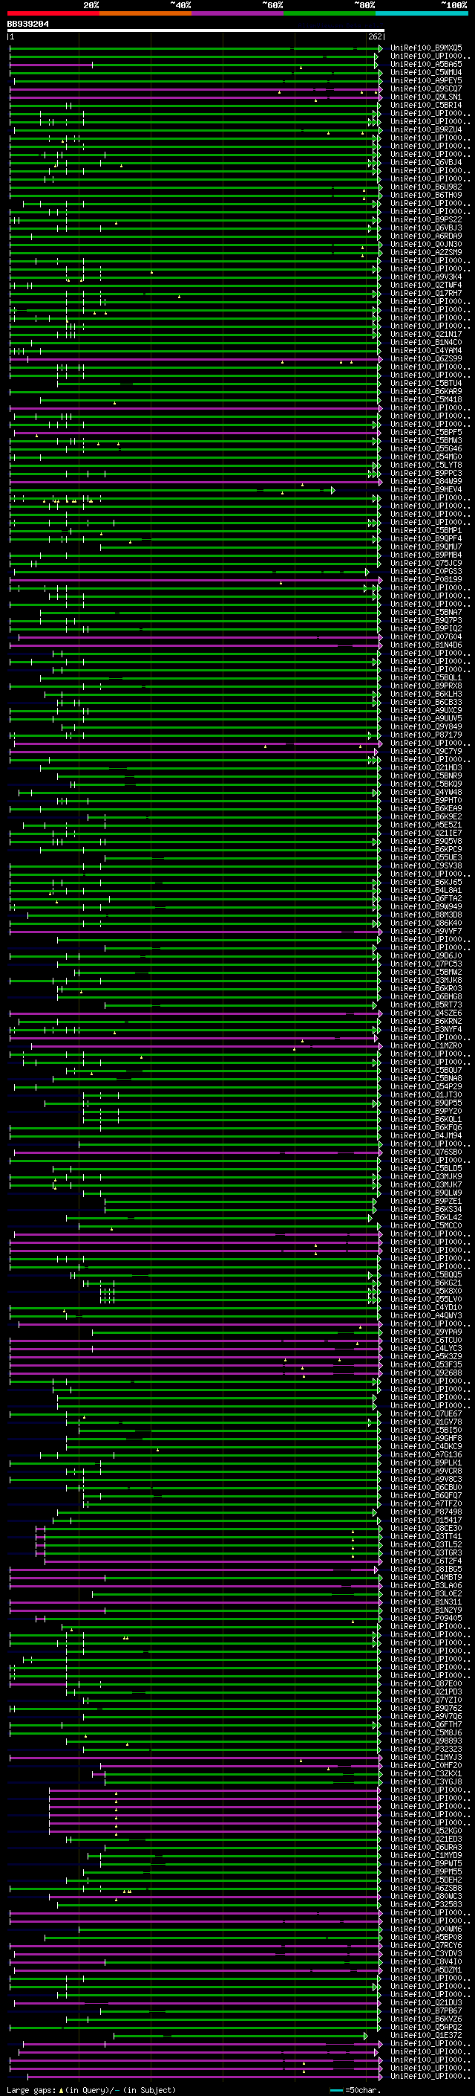The width and height of the screenshot is (475, 2096).
Task: Click the cyan ~100% identity legend bar
Action: (422, 13)
